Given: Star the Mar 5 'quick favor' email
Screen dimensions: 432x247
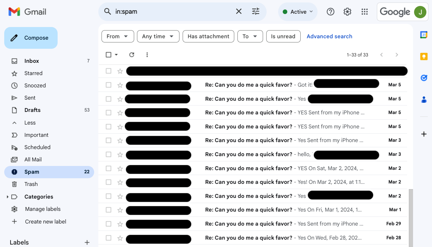Looking at the screenshot, I should coord(120,85).
